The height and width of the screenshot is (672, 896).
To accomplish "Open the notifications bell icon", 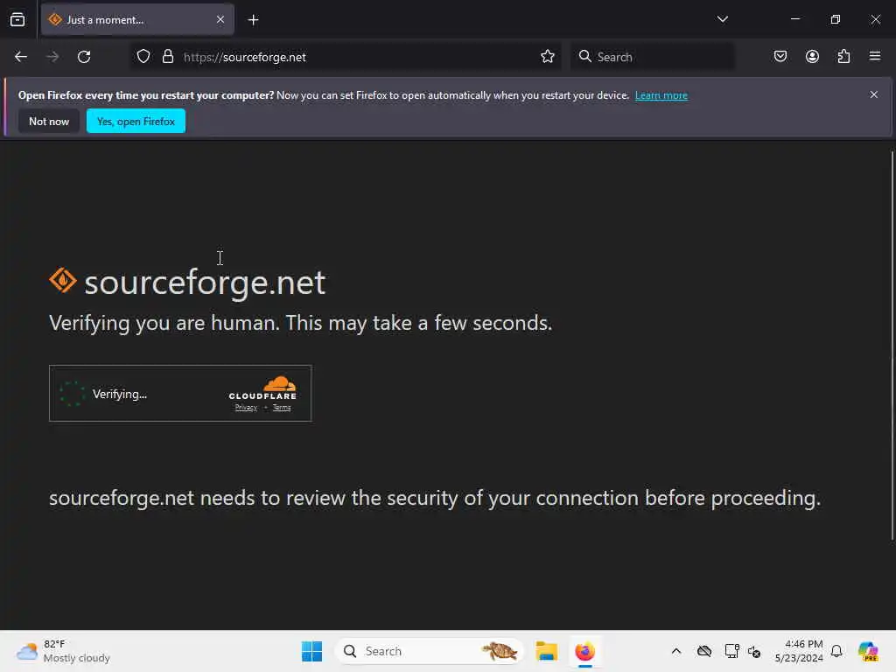I will [x=836, y=651].
